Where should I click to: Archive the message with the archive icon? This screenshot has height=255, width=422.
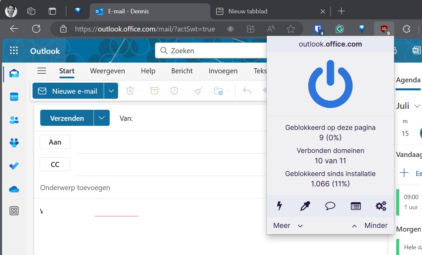154,90
